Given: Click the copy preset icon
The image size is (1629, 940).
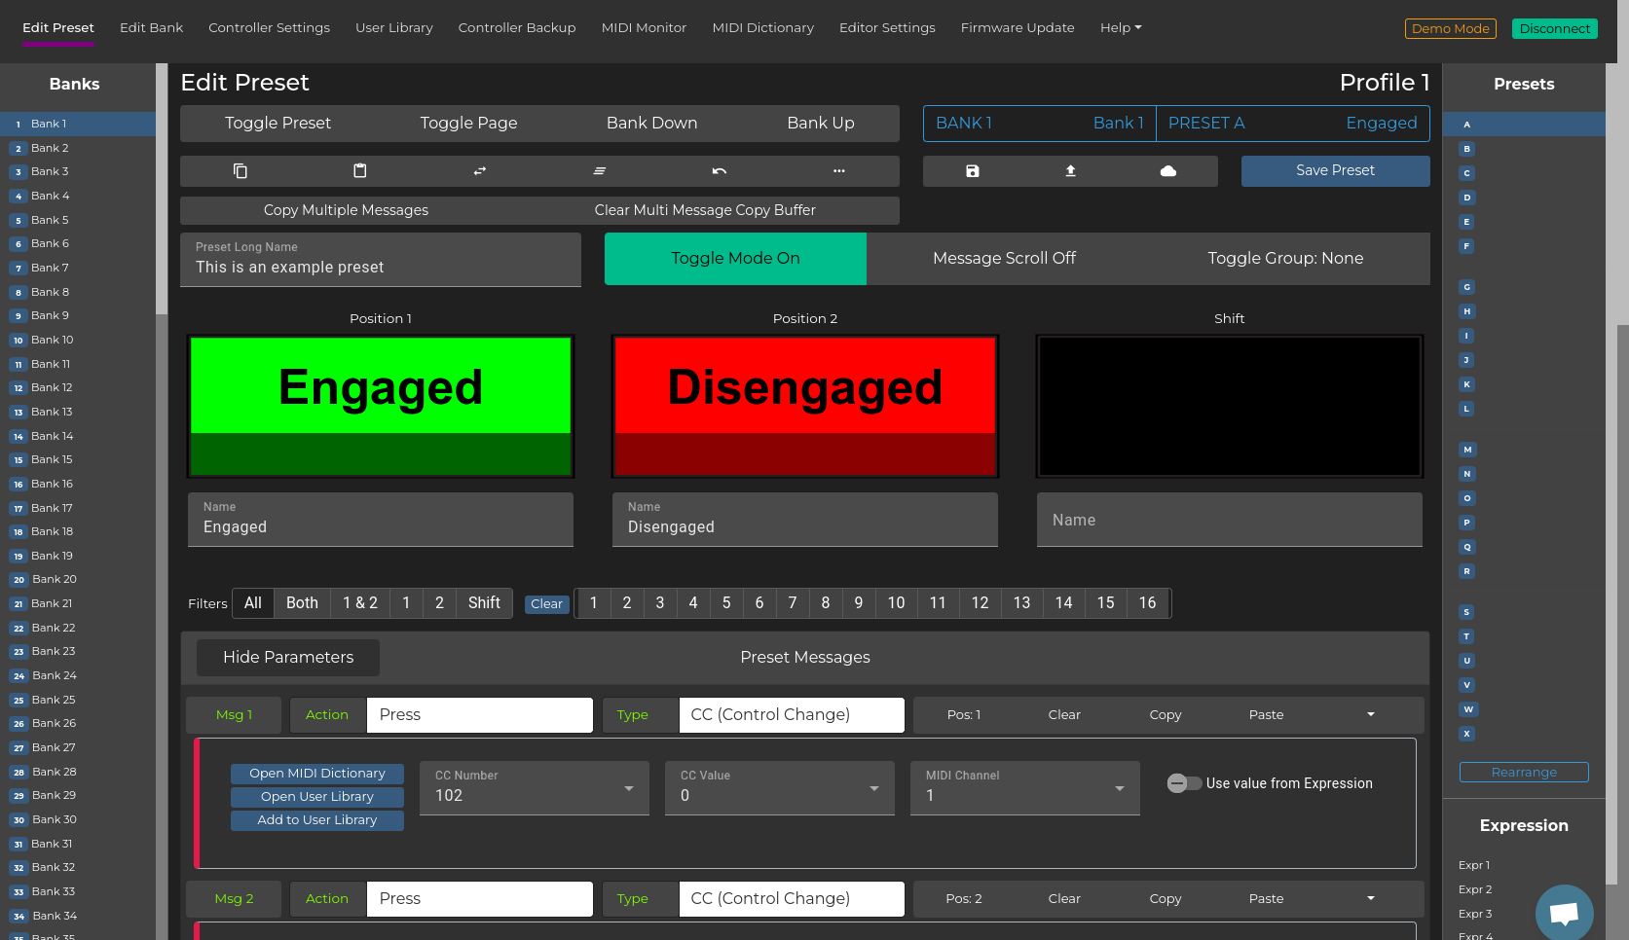Looking at the screenshot, I should [241, 171].
